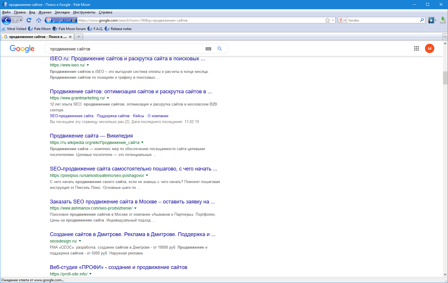448x283 pixels.
Task: Open the Заказать SEO продвижение в Москве result
Action: [132, 202]
